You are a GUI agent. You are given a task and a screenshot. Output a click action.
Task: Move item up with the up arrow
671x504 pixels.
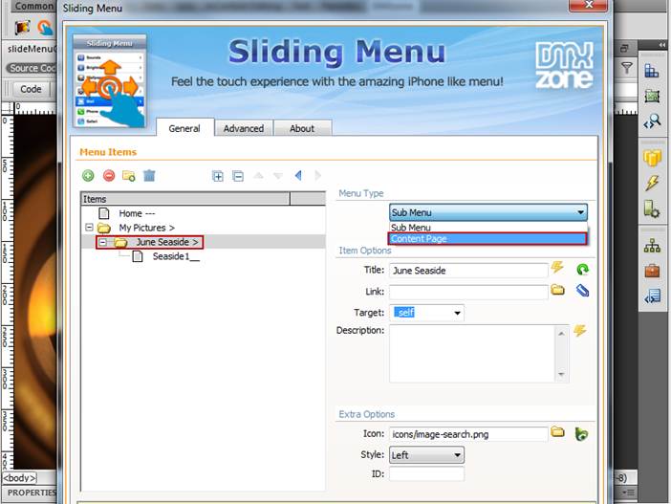point(258,176)
